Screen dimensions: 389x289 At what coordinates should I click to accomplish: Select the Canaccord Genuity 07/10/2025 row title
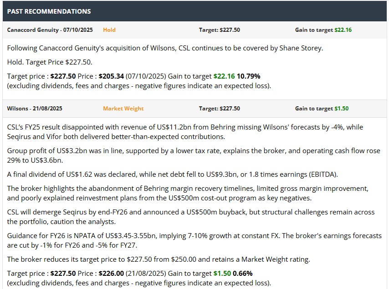coord(50,30)
